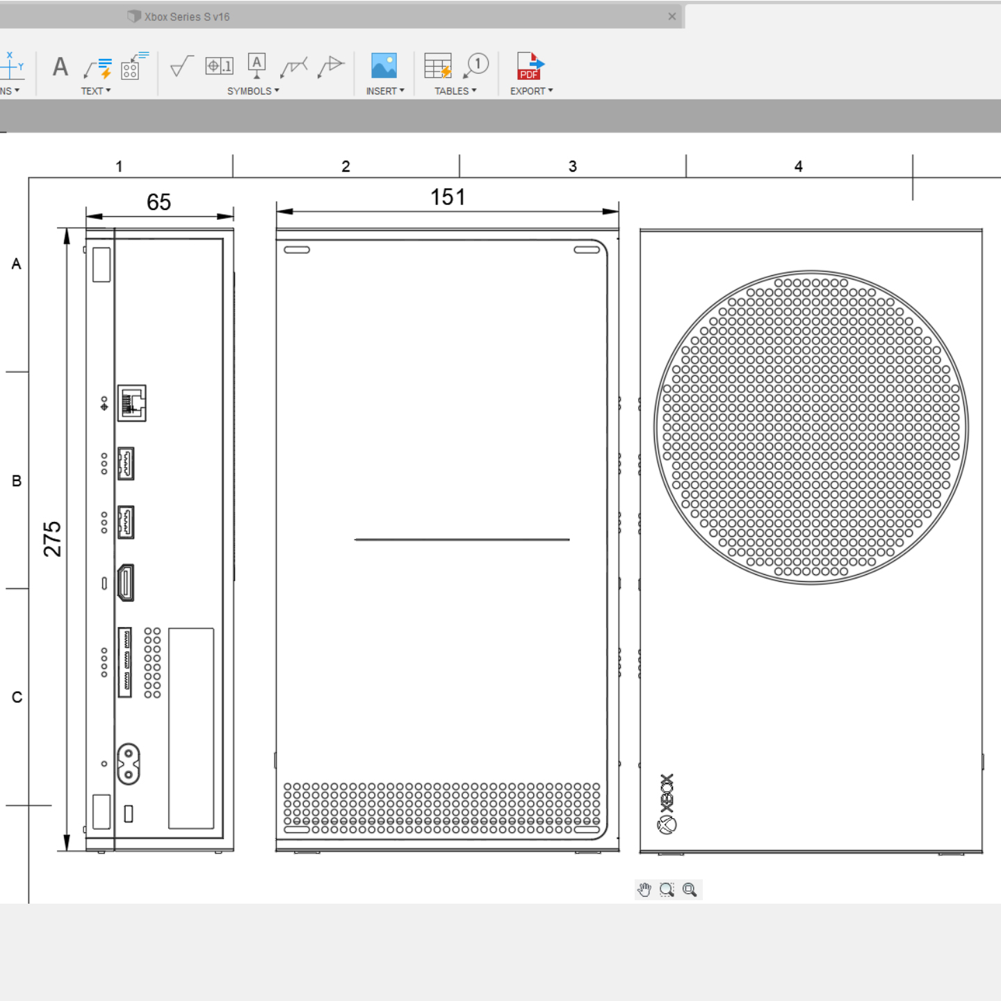The image size is (1001, 1001).
Task: Select the Datum Identifier symbol tool
Action: [257, 66]
